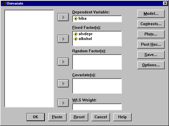Click the arrow button beside WLS Weight
Viewport: 169px width, 126px height.
coord(63,103)
